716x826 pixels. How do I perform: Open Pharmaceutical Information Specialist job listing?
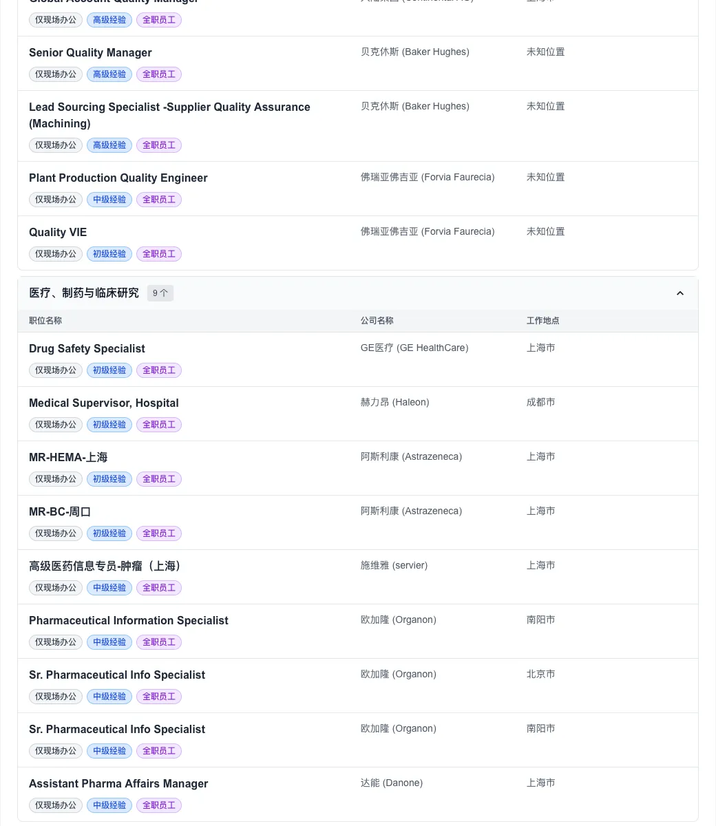[128, 620]
